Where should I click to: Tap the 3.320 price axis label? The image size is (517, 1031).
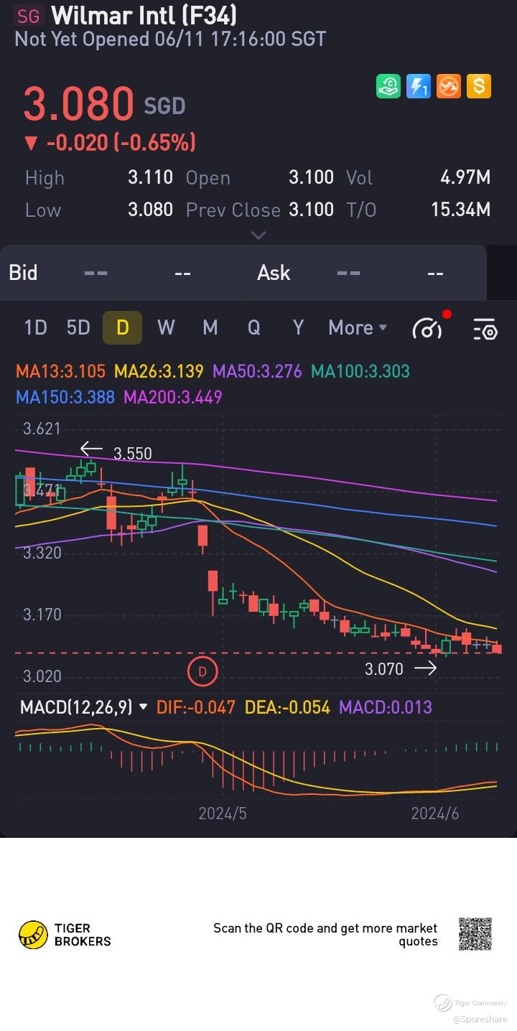click(42, 553)
